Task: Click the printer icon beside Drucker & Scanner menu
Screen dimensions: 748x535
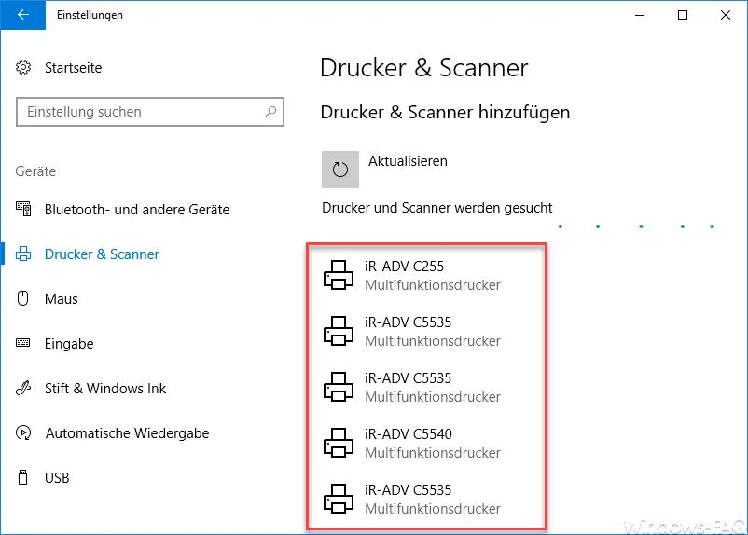Action: point(23,254)
